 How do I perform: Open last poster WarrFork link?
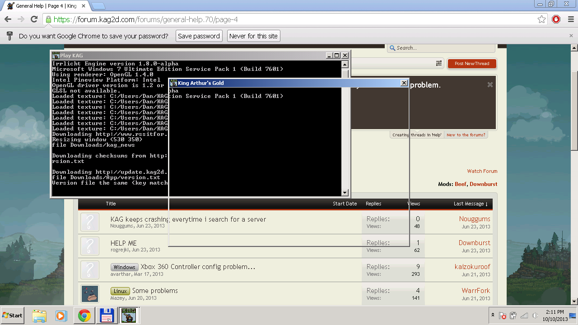click(x=476, y=291)
